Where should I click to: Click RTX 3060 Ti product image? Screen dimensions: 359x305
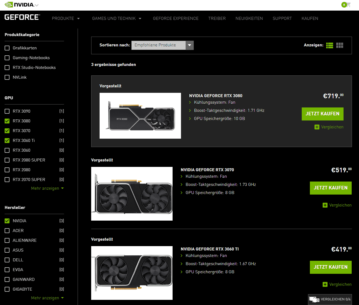point(132,273)
